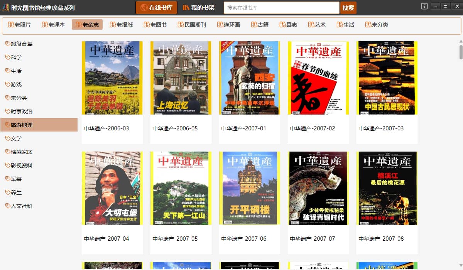Screen dimensions: 463x270
Task: Focus the 搜索在线书库 search field
Action: click(281, 8)
